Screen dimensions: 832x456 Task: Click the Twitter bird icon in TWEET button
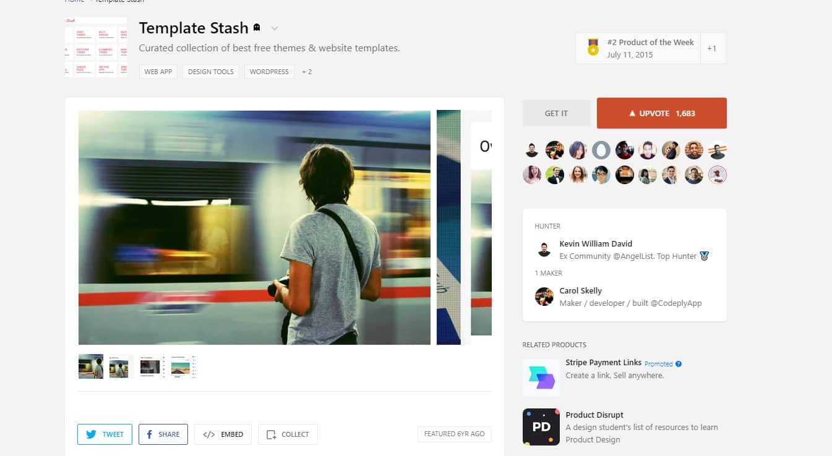pos(92,434)
